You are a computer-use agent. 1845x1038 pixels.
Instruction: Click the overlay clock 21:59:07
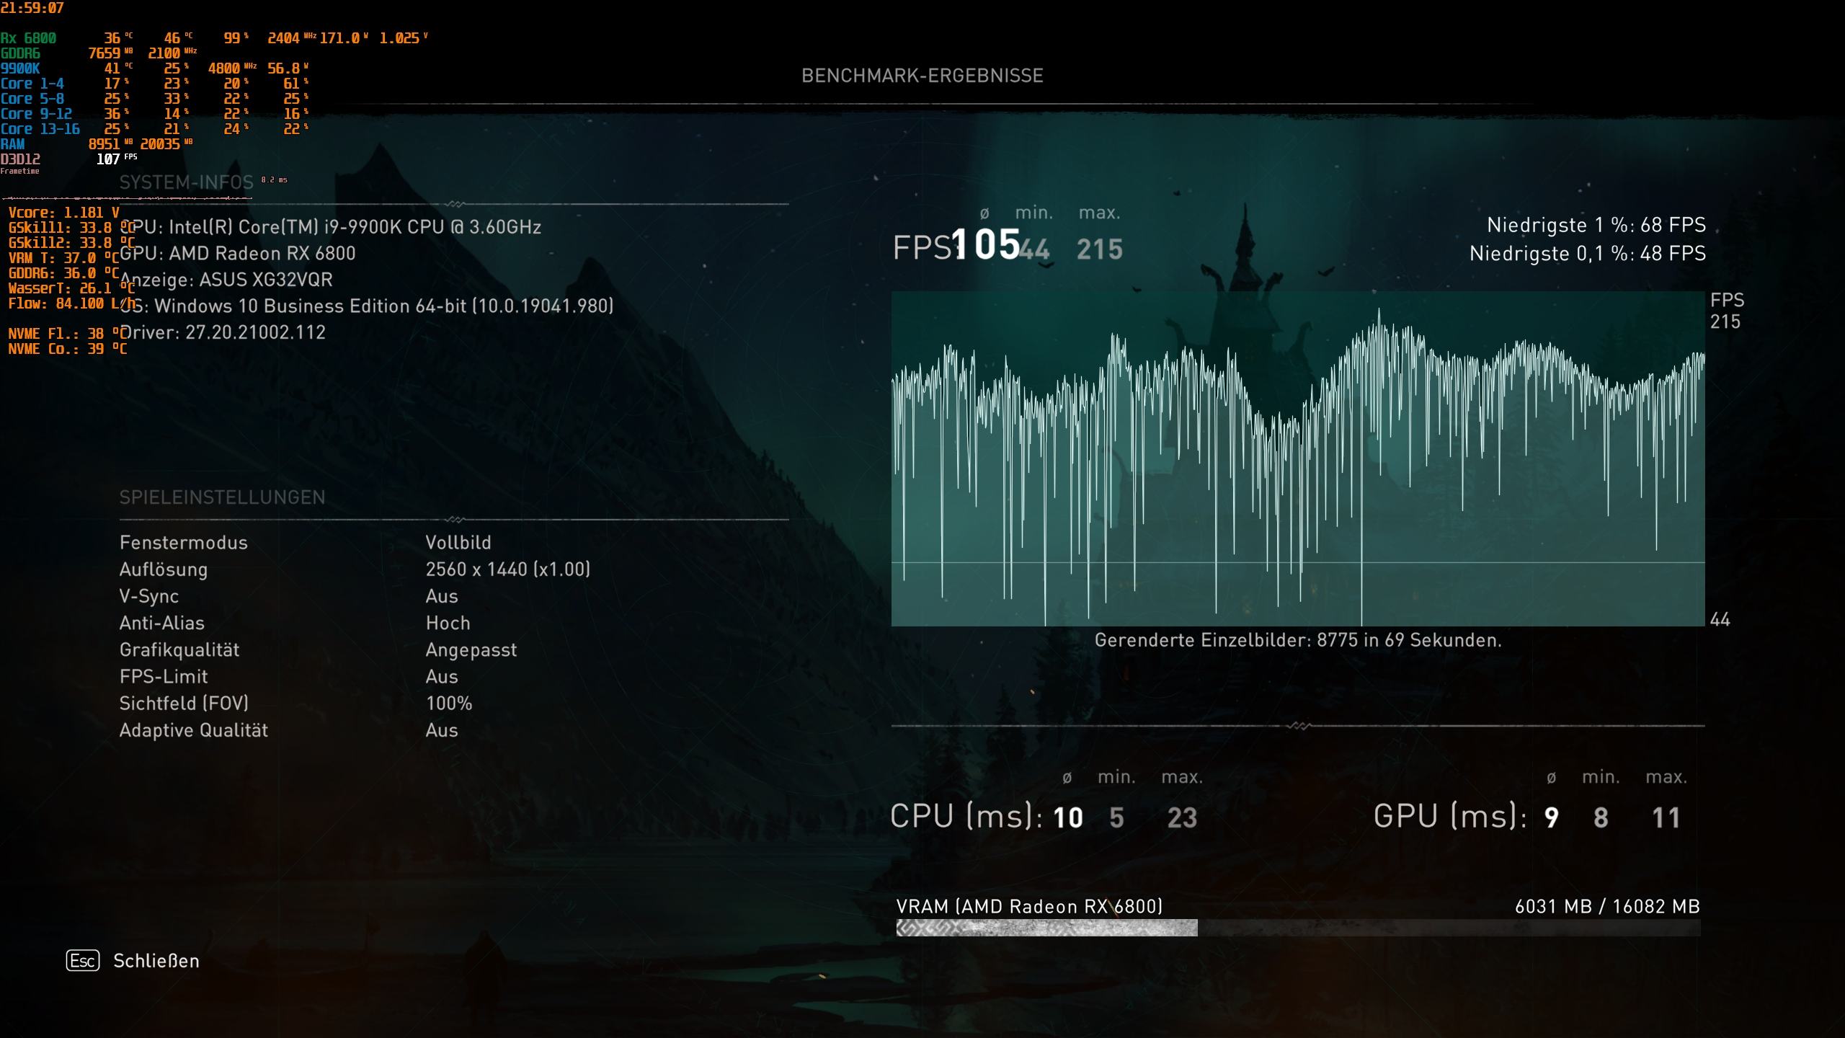click(x=32, y=8)
